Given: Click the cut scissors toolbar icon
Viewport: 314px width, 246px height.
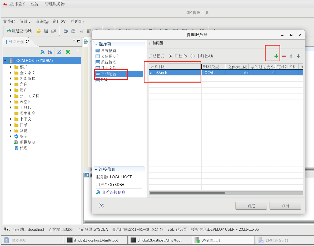Looking at the screenshot, I should click(x=82, y=31).
